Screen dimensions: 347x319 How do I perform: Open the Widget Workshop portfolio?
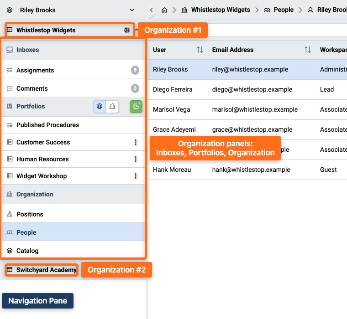(73, 176)
